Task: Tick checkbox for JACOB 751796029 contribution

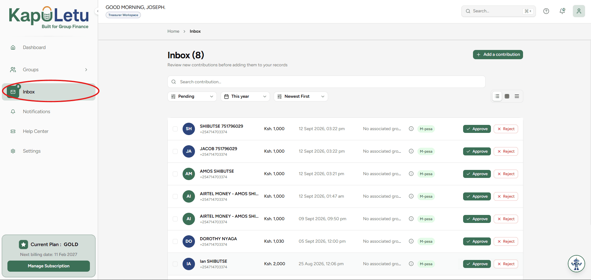Action: (x=175, y=151)
